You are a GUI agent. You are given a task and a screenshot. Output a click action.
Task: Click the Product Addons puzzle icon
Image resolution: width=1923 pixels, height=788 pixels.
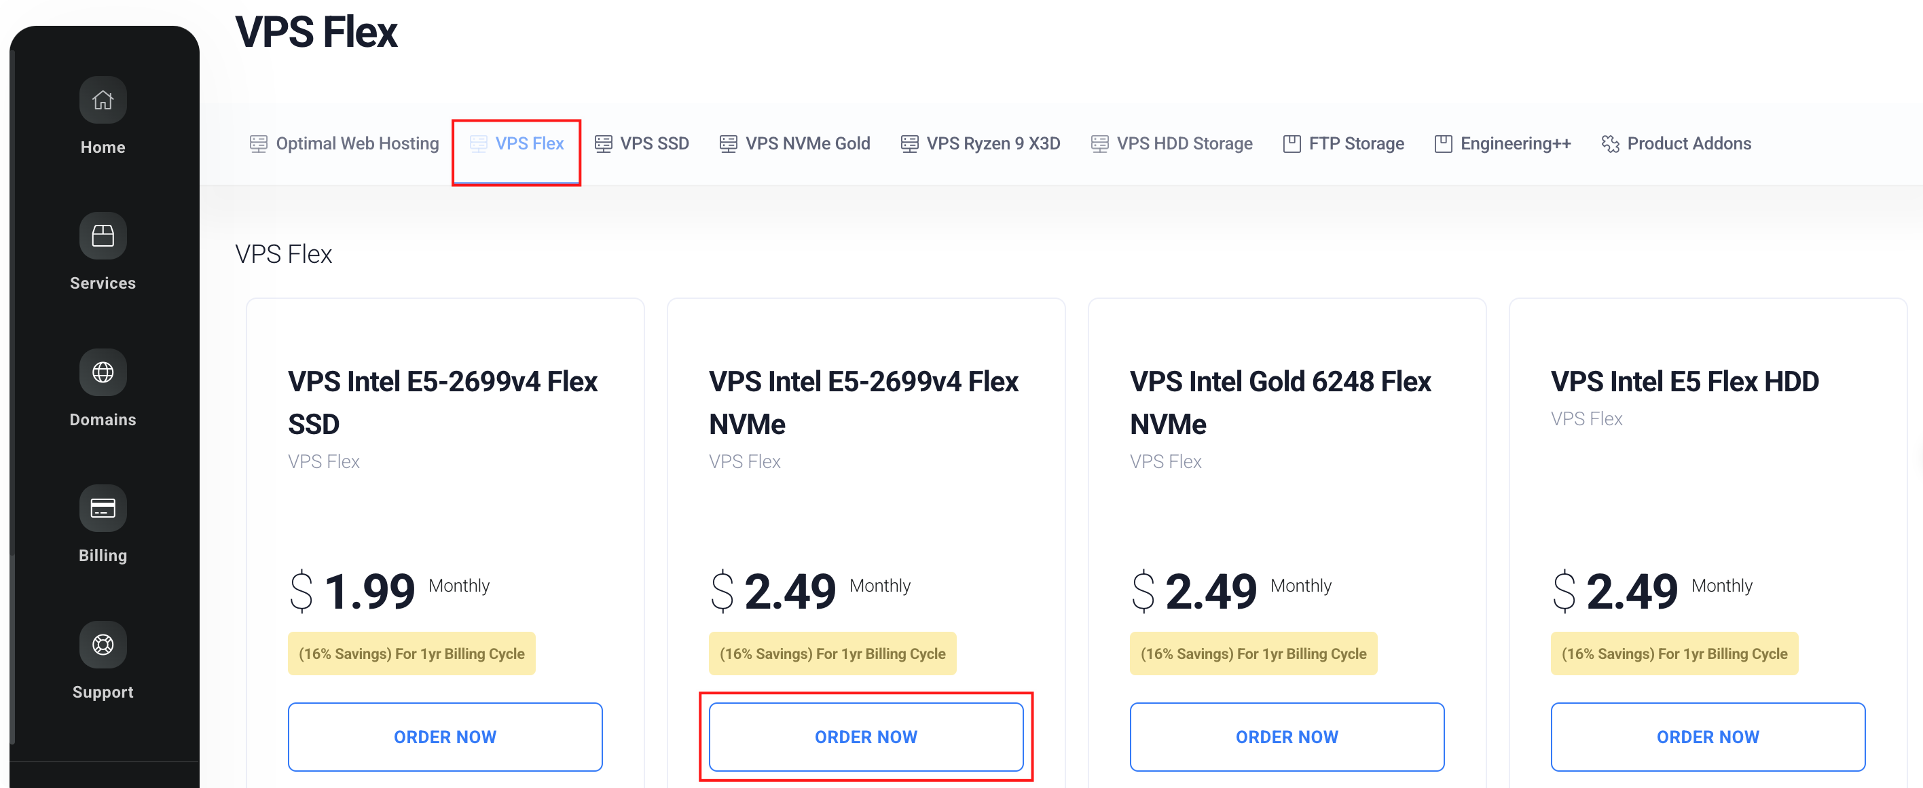[x=1610, y=143]
